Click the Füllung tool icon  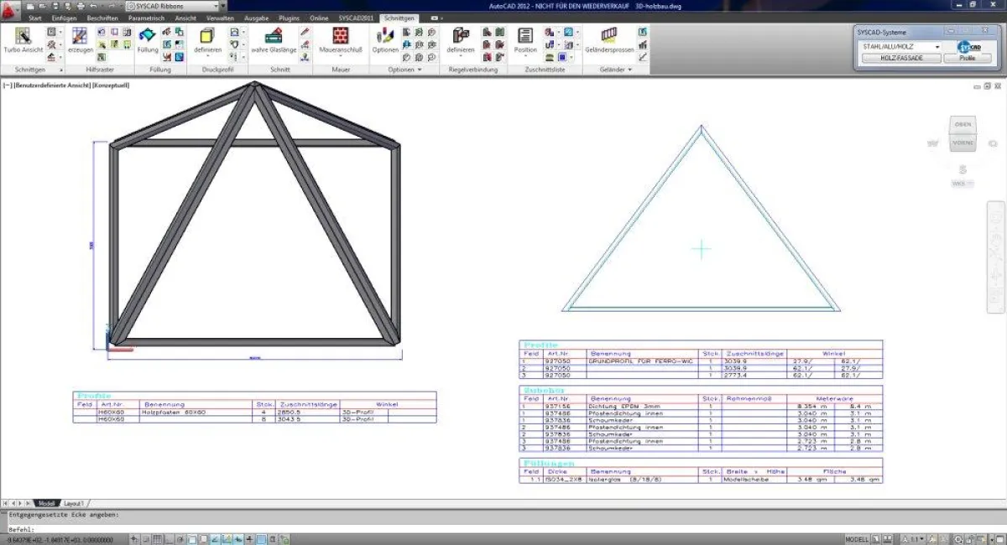[x=147, y=36]
